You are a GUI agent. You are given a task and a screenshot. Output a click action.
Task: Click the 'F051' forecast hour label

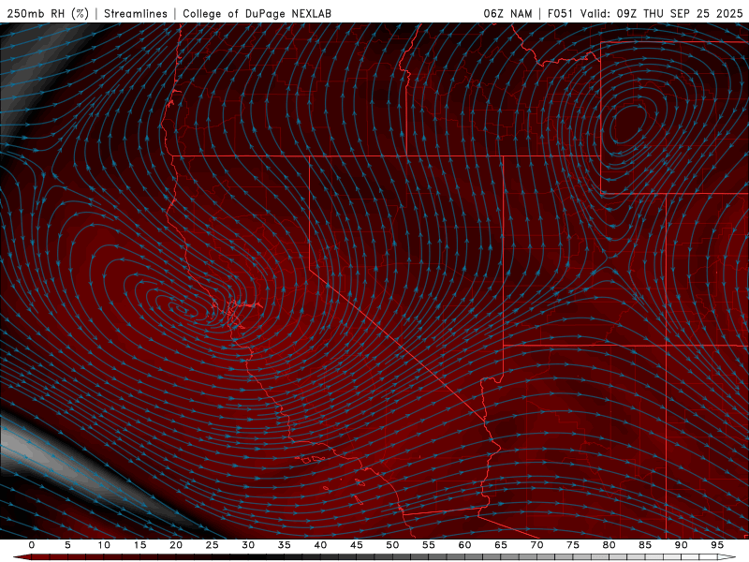[560, 13]
